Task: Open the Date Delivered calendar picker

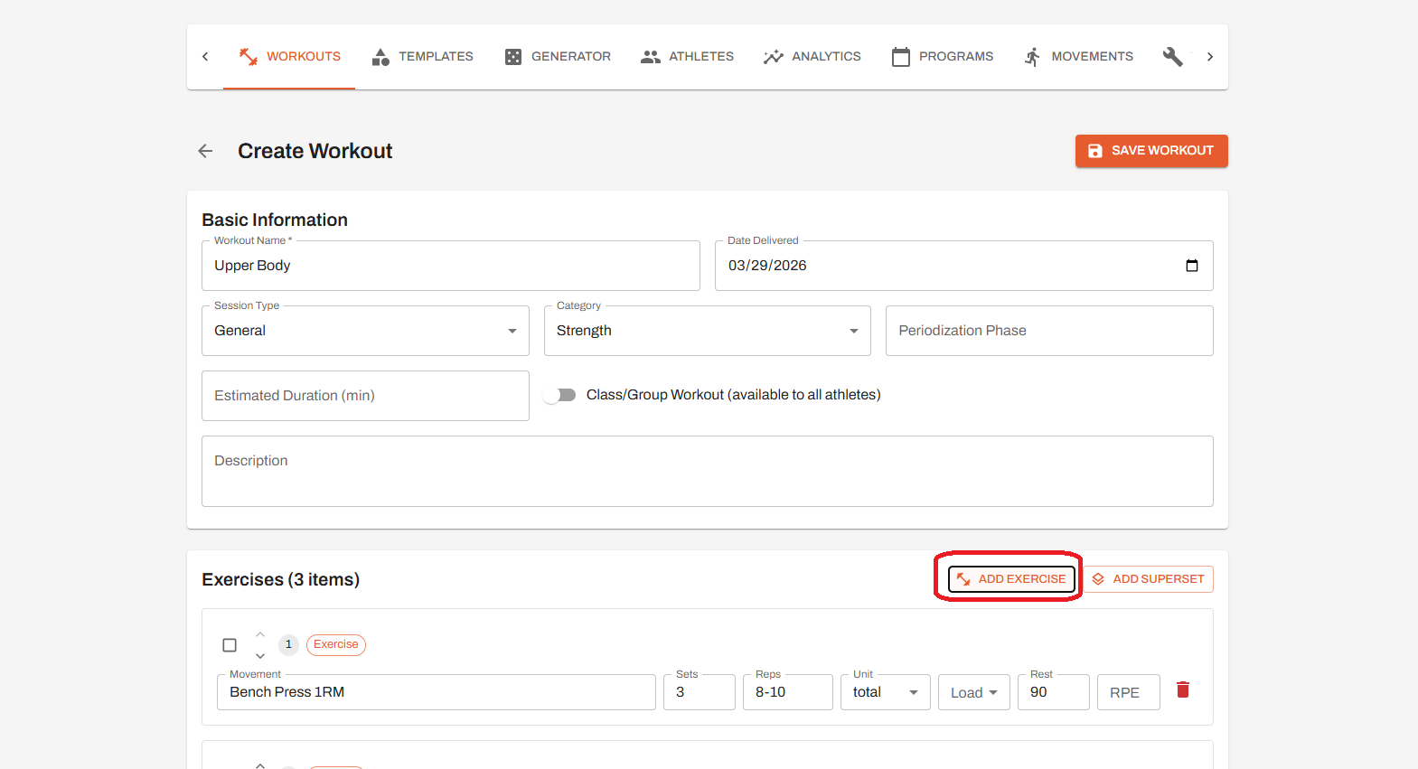Action: 1191,266
